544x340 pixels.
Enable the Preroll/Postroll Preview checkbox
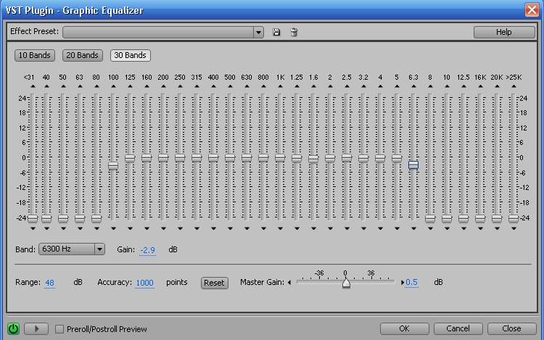click(x=59, y=329)
